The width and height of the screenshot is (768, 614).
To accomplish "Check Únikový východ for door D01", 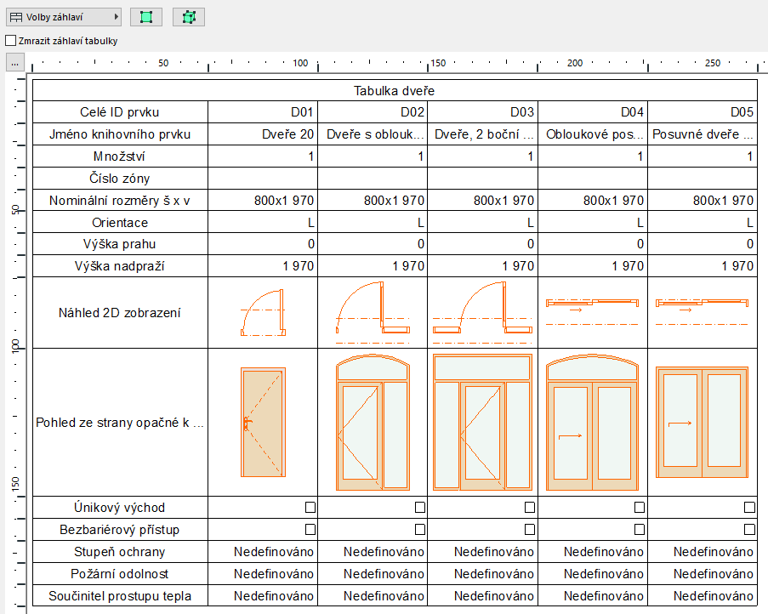I will click(x=310, y=507).
